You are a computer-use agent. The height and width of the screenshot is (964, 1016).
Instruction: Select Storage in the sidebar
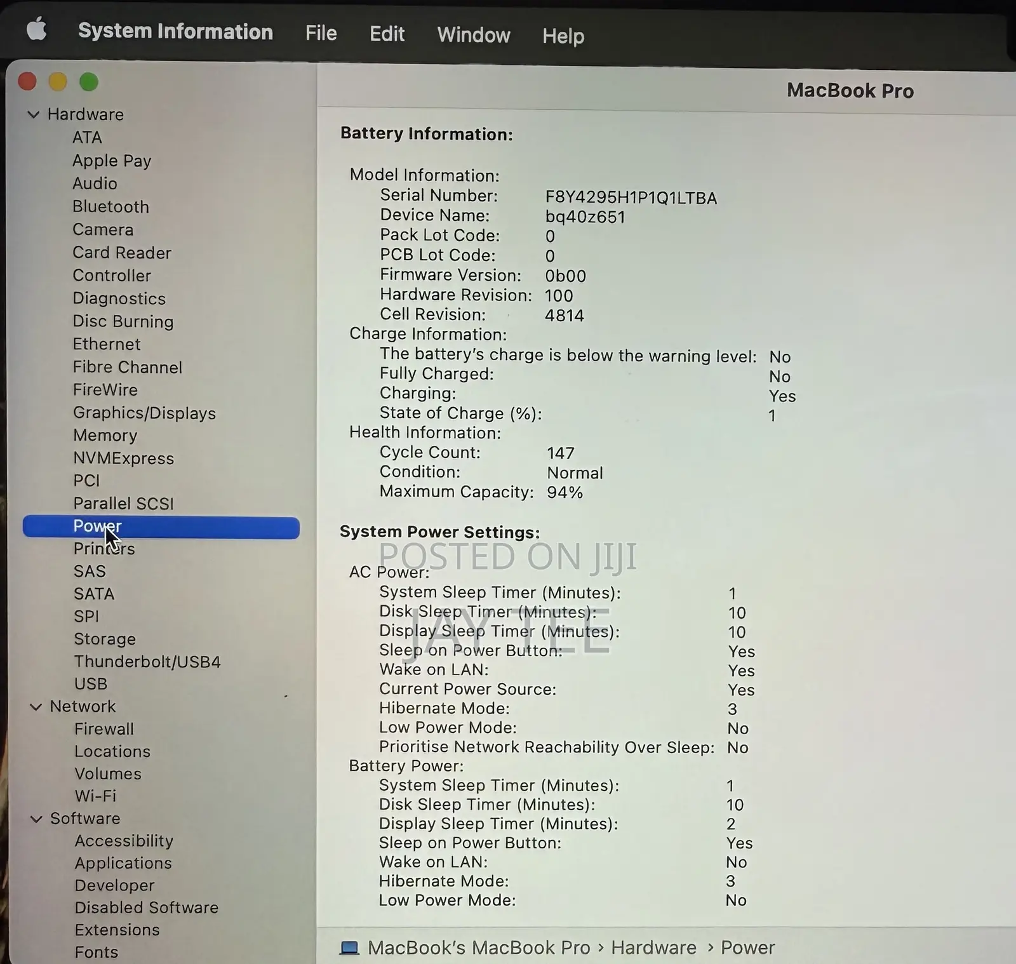[x=105, y=639]
